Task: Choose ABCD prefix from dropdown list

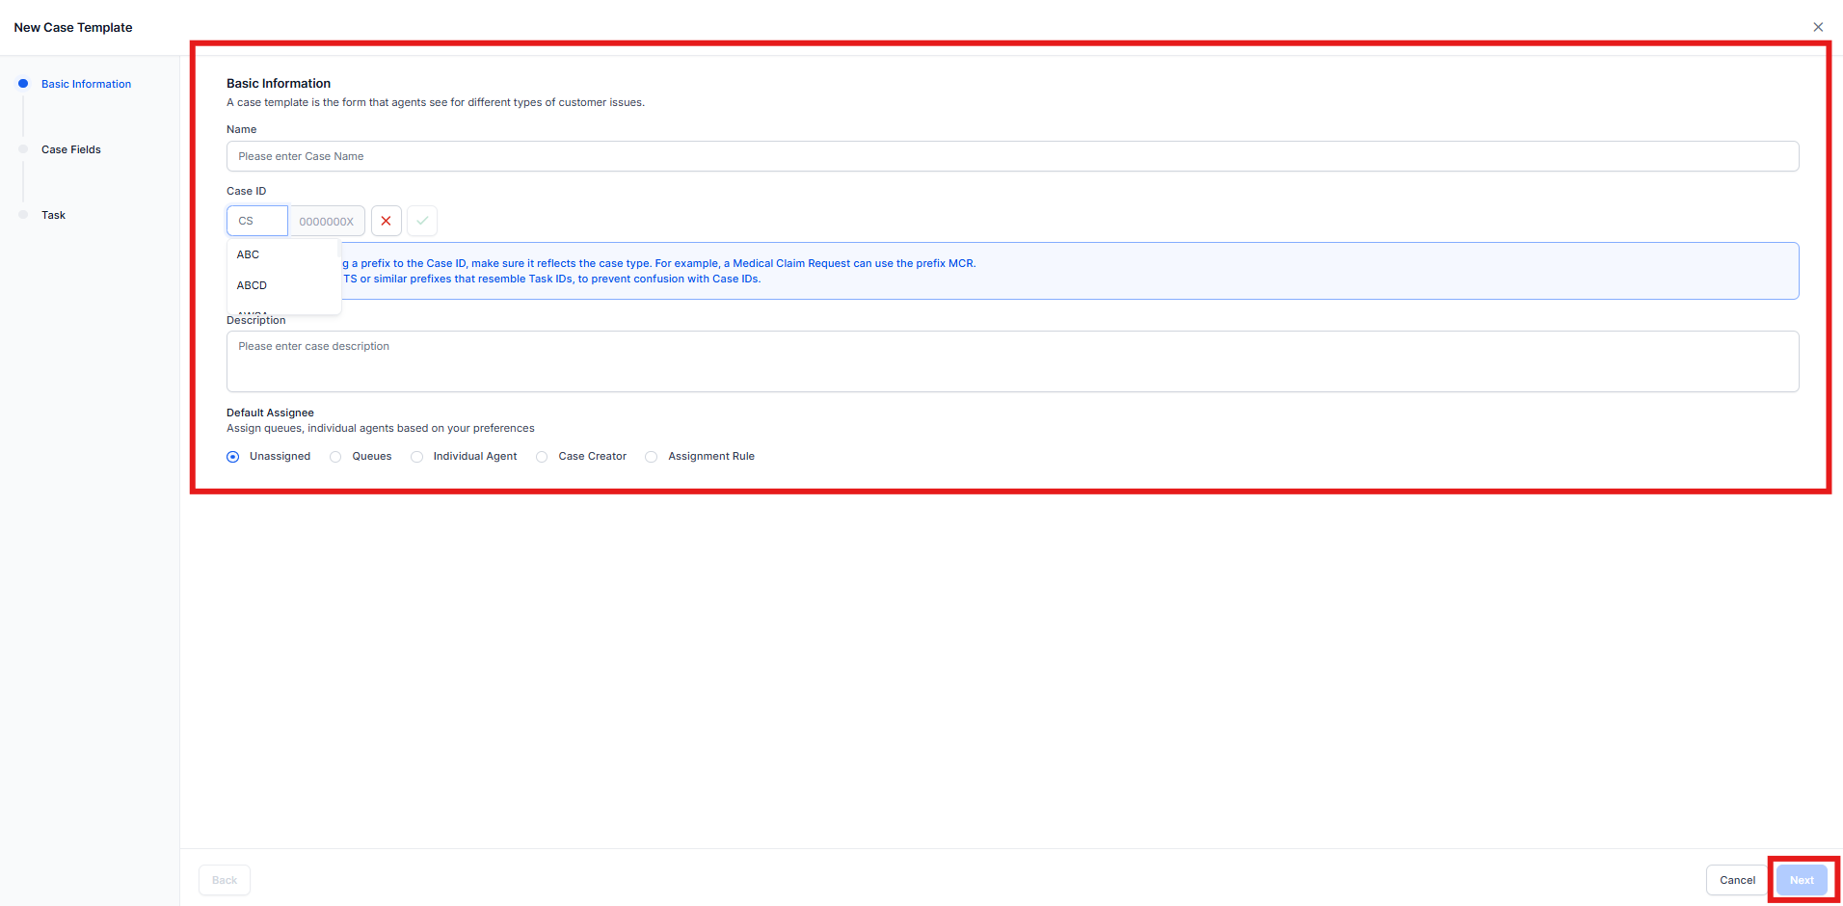Action: click(x=253, y=285)
